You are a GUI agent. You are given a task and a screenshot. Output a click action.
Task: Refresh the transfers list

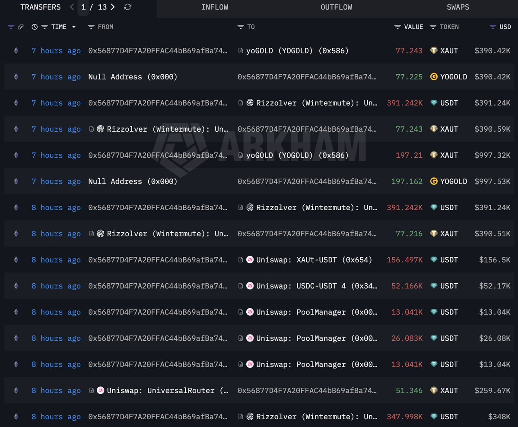point(127,7)
